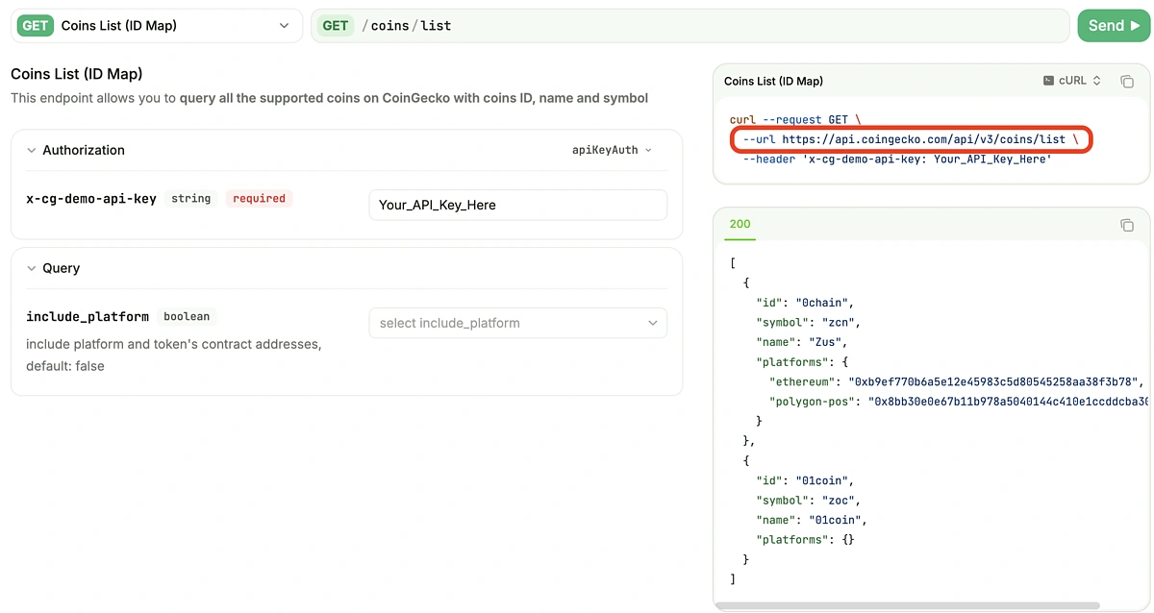Copy the 200 response JSON
Screen dimensions: 1154x613
pyautogui.click(x=1127, y=225)
